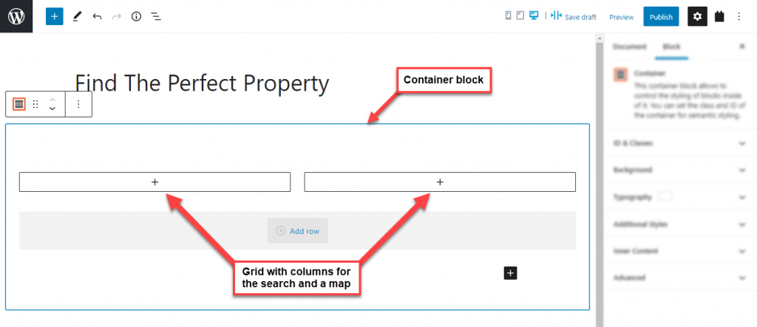Switch to the Block tab
Viewport: 757px width, 327px height.
(x=671, y=47)
